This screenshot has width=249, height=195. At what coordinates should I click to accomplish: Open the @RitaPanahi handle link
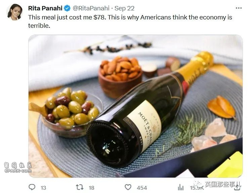pyautogui.click(x=90, y=8)
